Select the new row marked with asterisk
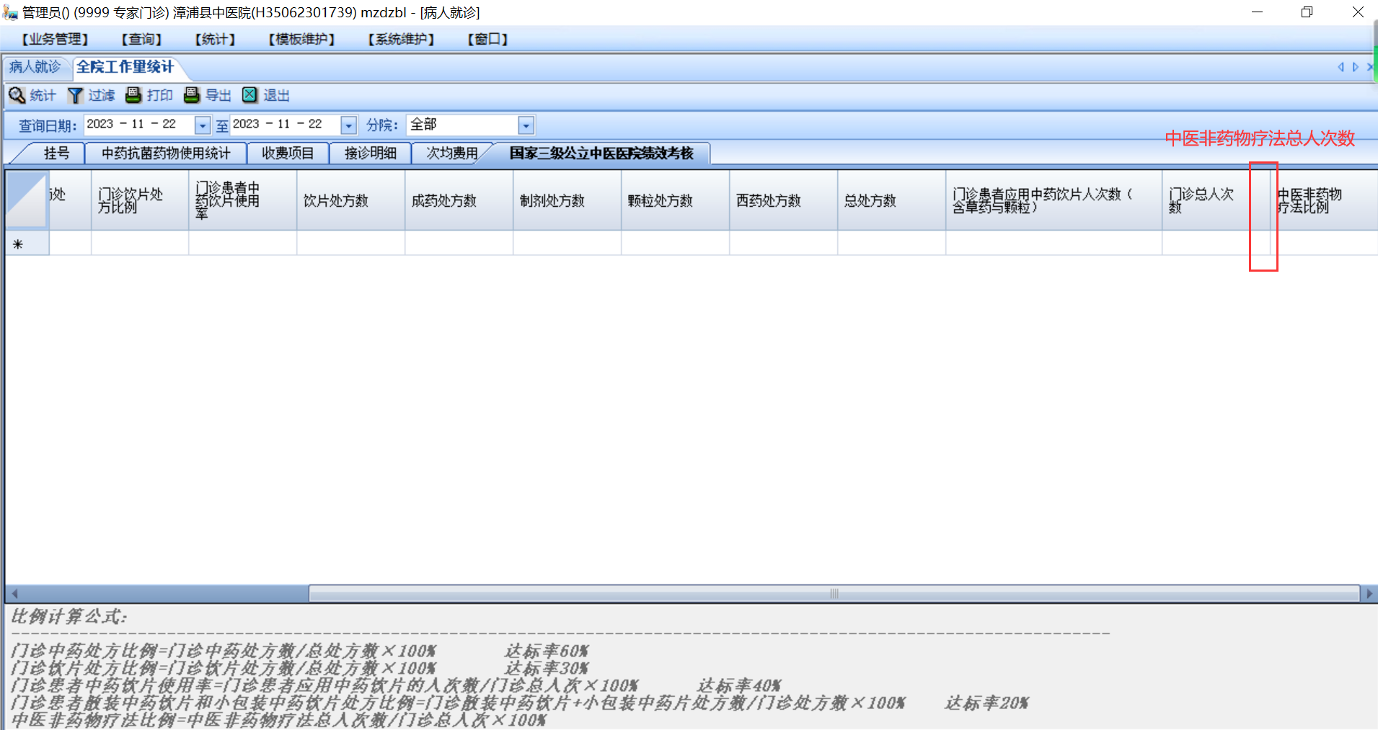This screenshot has height=730, width=1378. click(x=27, y=244)
